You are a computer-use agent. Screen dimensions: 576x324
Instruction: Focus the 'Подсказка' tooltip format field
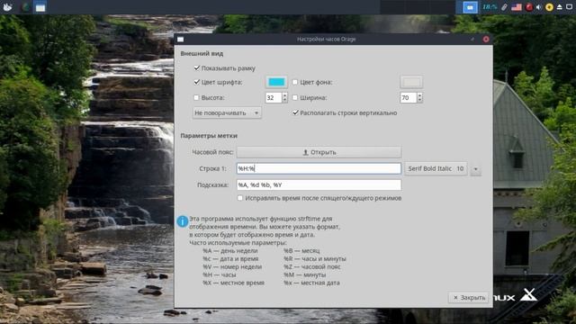[319, 184]
